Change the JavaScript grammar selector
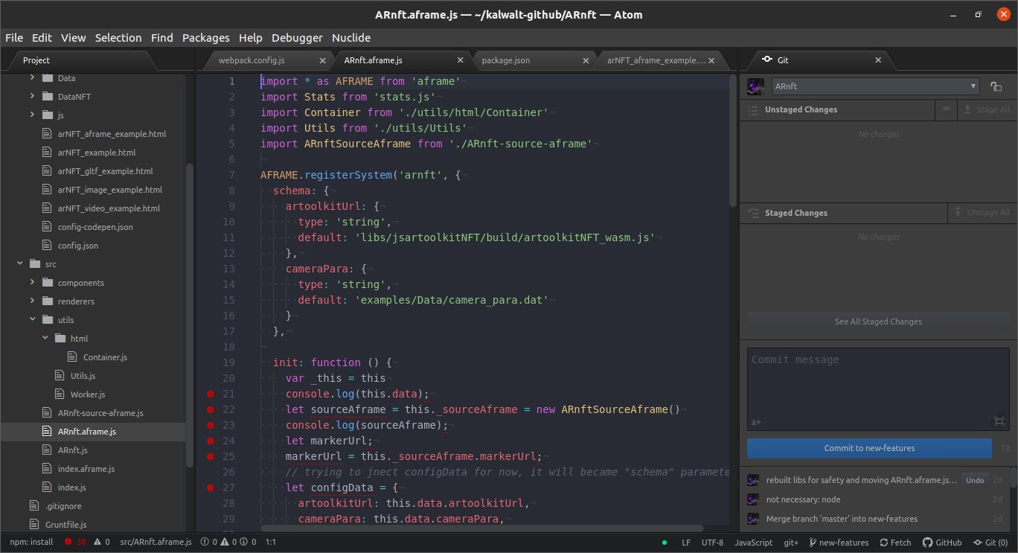Viewport: 1018px width, 553px height. [x=753, y=542]
